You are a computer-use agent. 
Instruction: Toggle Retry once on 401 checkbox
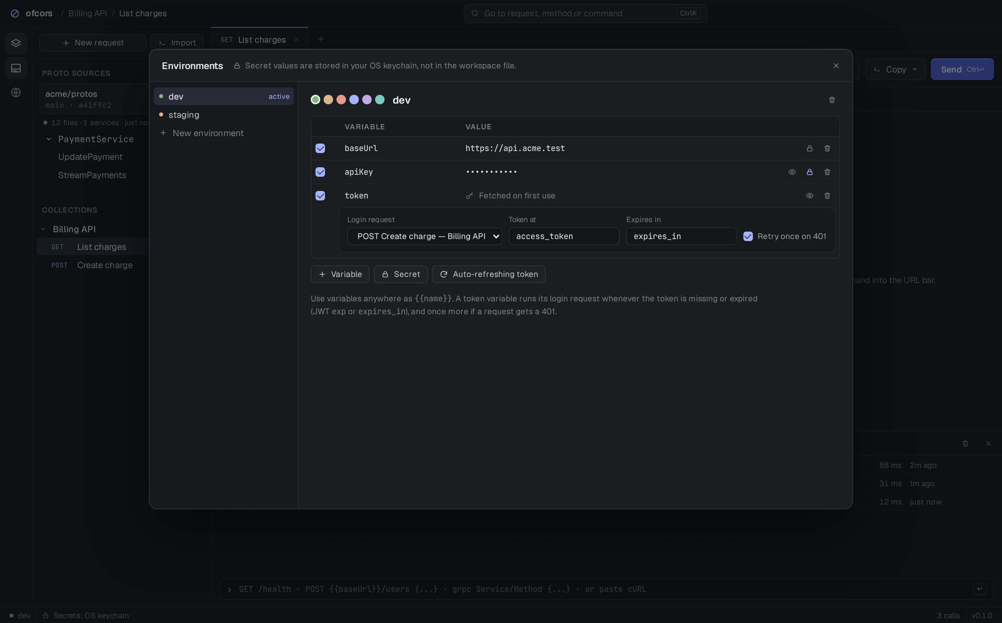click(x=748, y=237)
